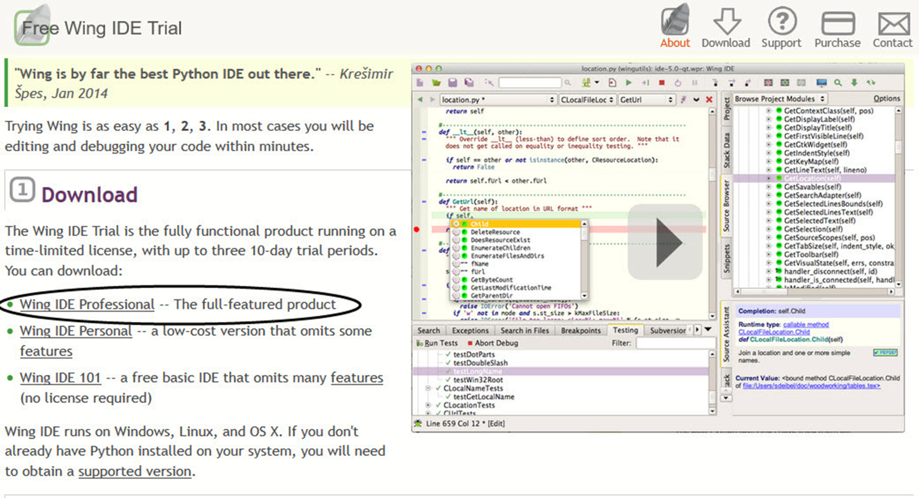Click green down arrow icon in toolbar
Viewport: 919px width, 498px height.
[854, 82]
